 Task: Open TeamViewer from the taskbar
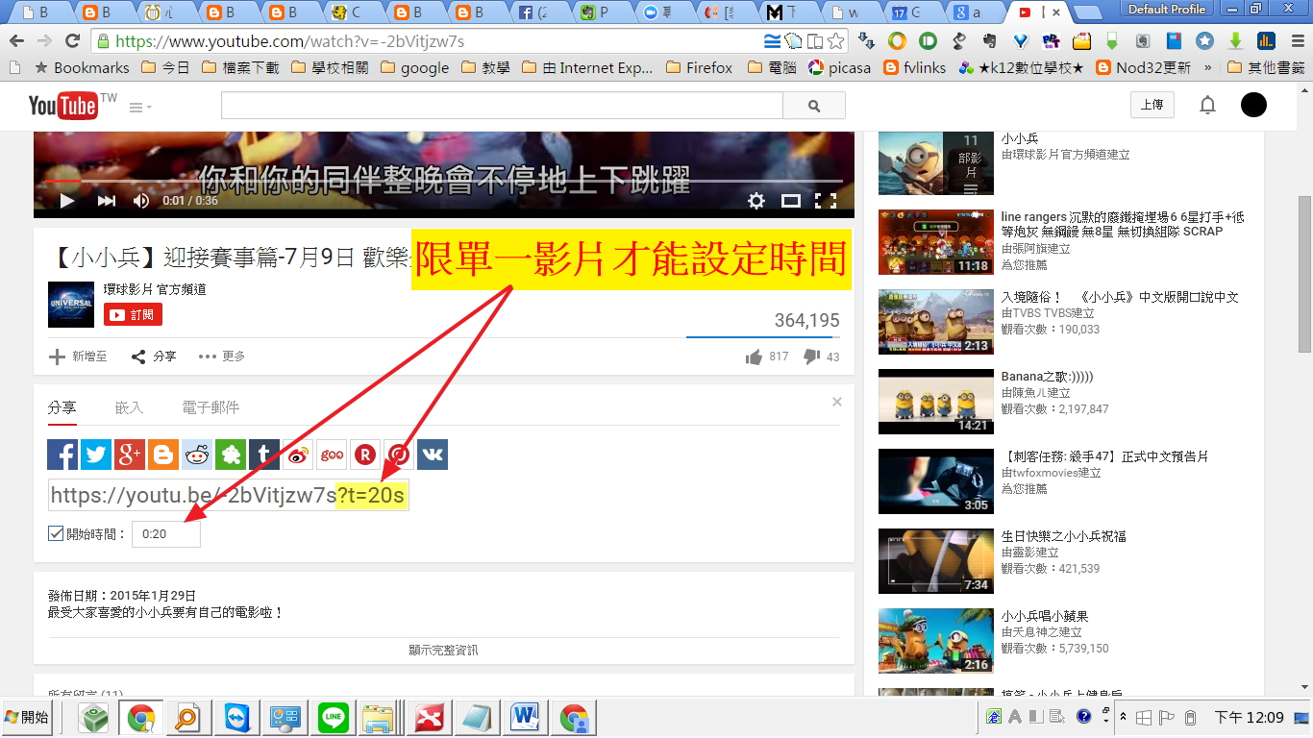(236, 718)
